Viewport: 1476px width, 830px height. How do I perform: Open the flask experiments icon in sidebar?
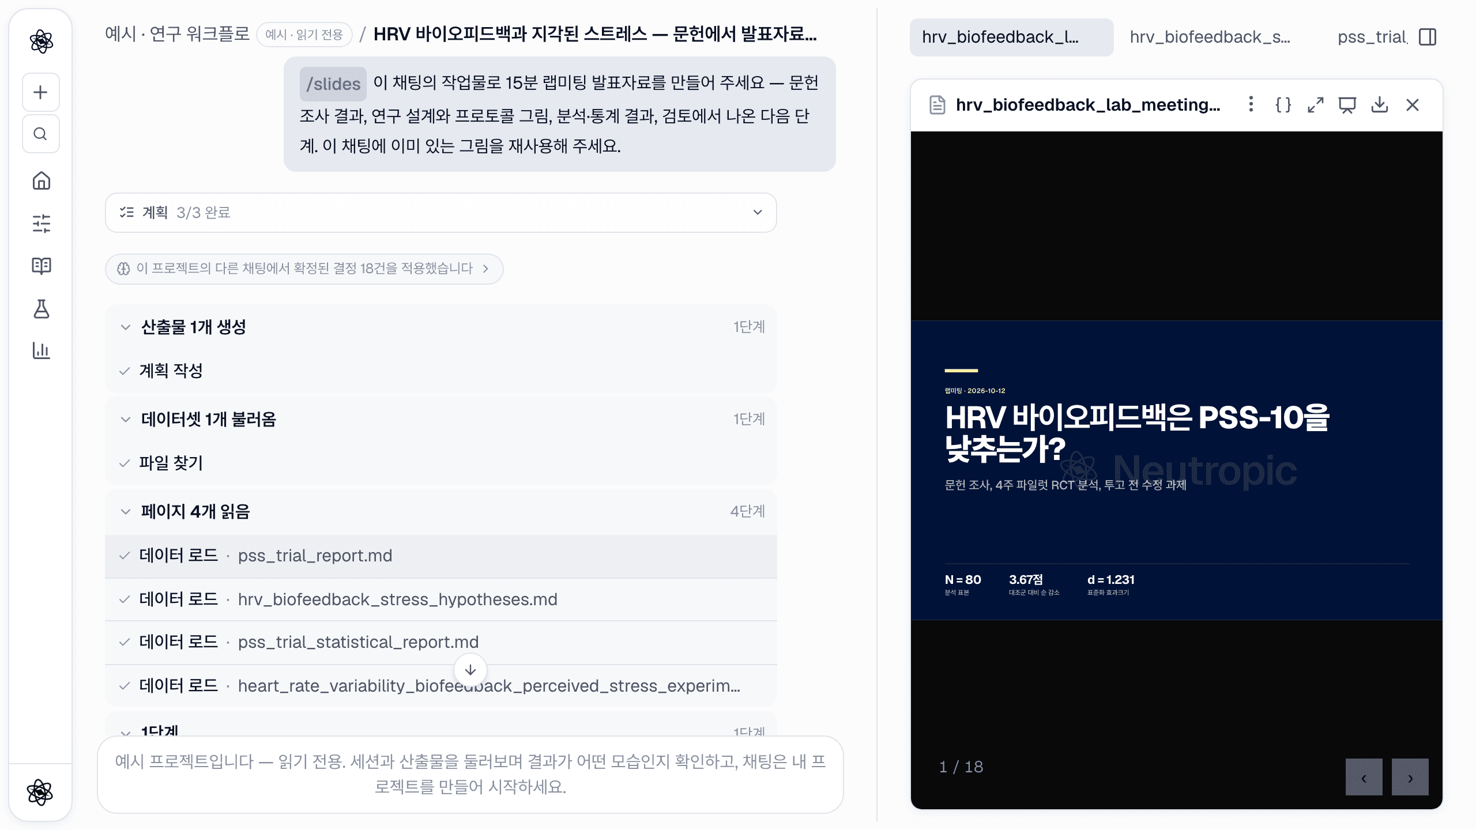tap(41, 309)
